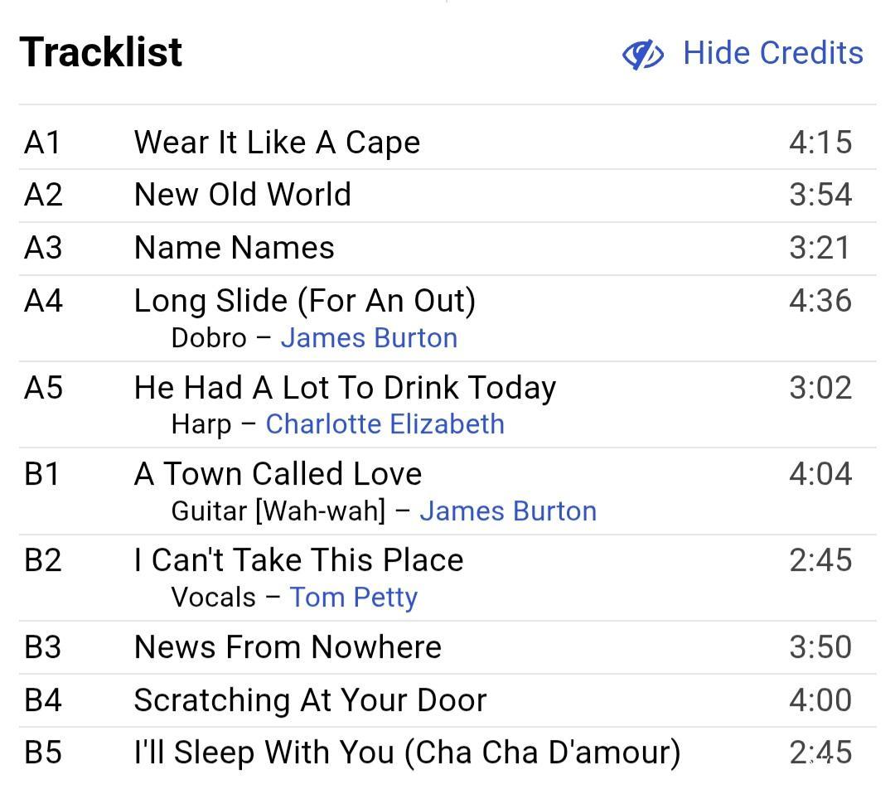Open Tom Petty artist link
This screenshot has width=895, height=803.
click(353, 597)
